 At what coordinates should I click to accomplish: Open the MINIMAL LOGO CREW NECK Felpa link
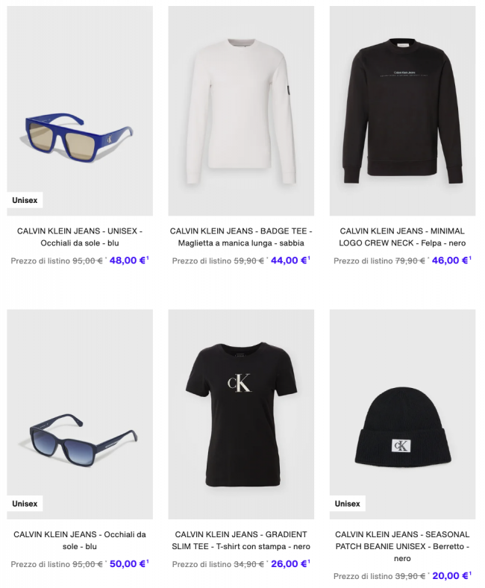tap(402, 237)
